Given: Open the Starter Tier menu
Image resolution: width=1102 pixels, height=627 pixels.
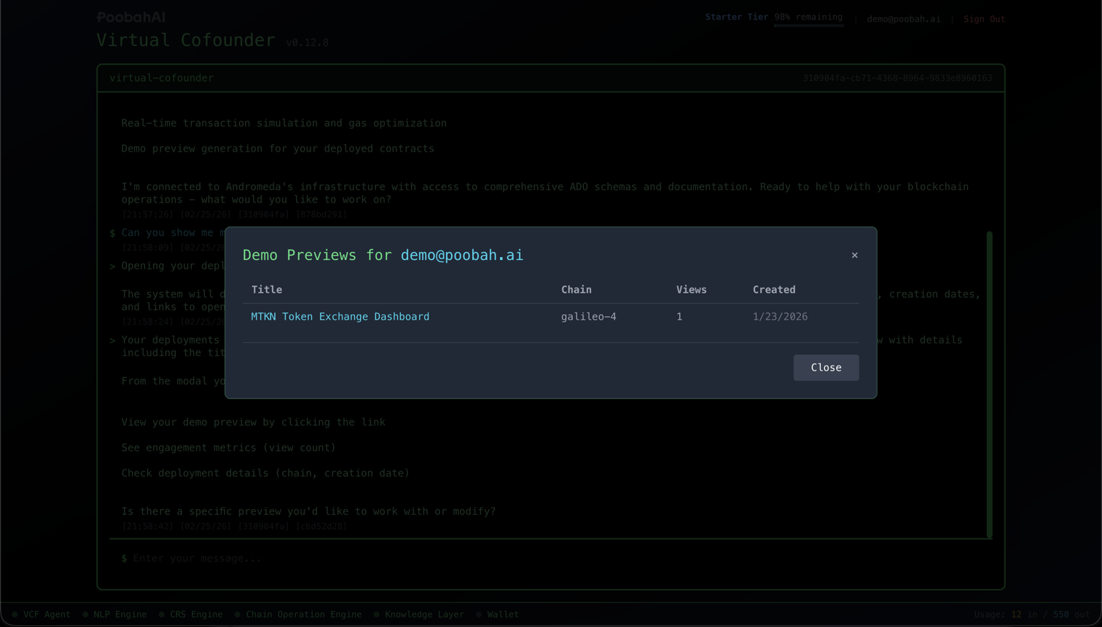Looking at the screenshot, I should [737, 17].
